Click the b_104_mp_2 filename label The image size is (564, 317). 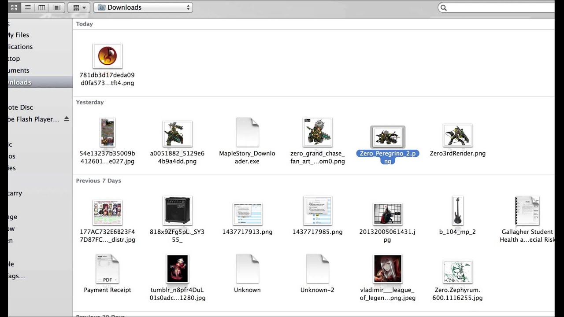click(x=457, y=232)
